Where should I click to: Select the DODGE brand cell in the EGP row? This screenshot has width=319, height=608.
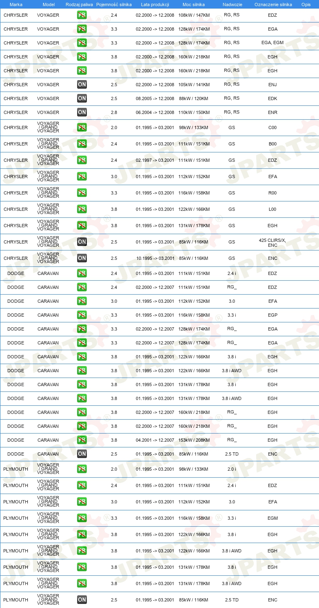coord(16,315)
